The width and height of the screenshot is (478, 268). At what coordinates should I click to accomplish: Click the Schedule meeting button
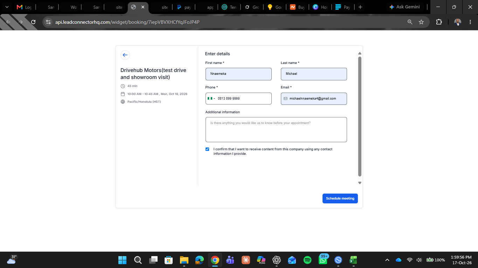pyautogui.click(x=340, y=198)
